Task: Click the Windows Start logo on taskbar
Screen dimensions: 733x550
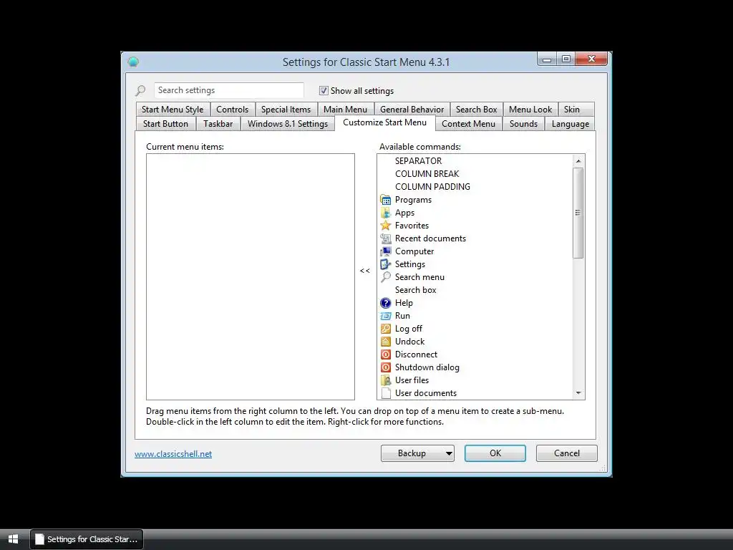Action: click(x=13, y=539)
